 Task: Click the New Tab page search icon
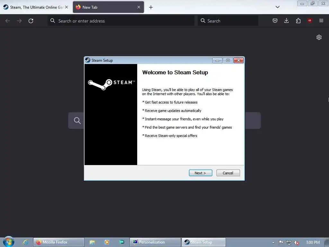pos(77,121)
